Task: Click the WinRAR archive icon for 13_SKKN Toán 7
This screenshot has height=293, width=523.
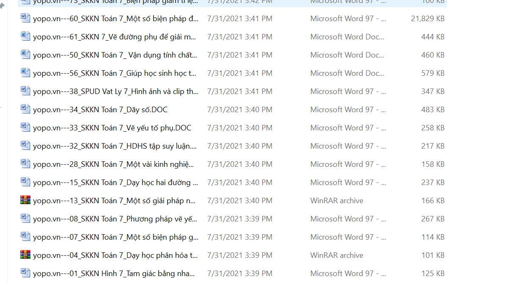Action: click(x=25, y=200)
